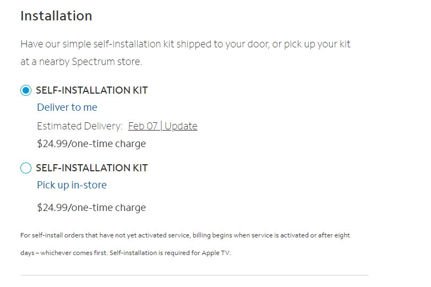This screenshot has width=431, height=287.
Task: Click the $24.99 charge under Deliver to me
Action: tap(52, 144)
